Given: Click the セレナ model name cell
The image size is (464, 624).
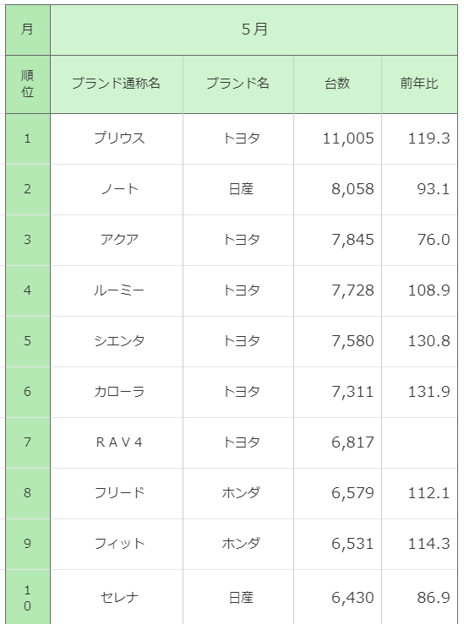Looking at the screenshot, I should (x=117, y=597).
